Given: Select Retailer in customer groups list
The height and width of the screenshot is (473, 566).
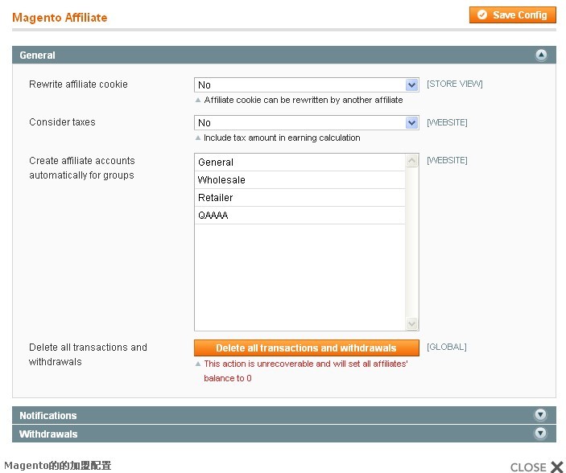Looking at the screenshot, I should [x=300, y=198].
